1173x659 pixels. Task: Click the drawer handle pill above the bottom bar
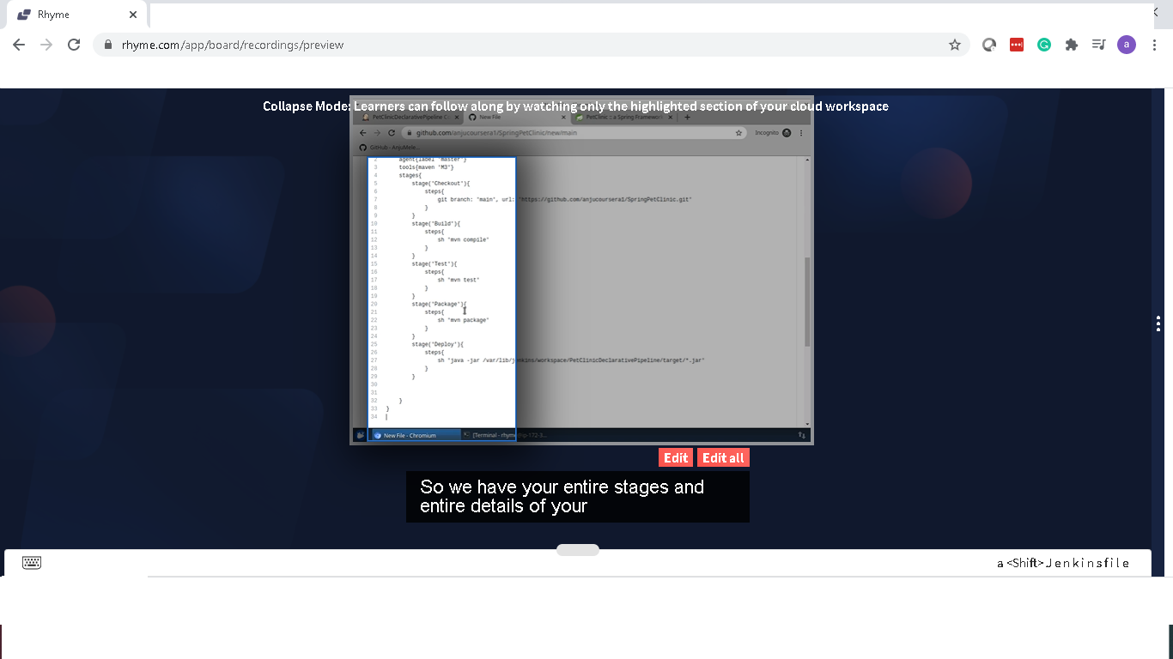coord(578,550)
